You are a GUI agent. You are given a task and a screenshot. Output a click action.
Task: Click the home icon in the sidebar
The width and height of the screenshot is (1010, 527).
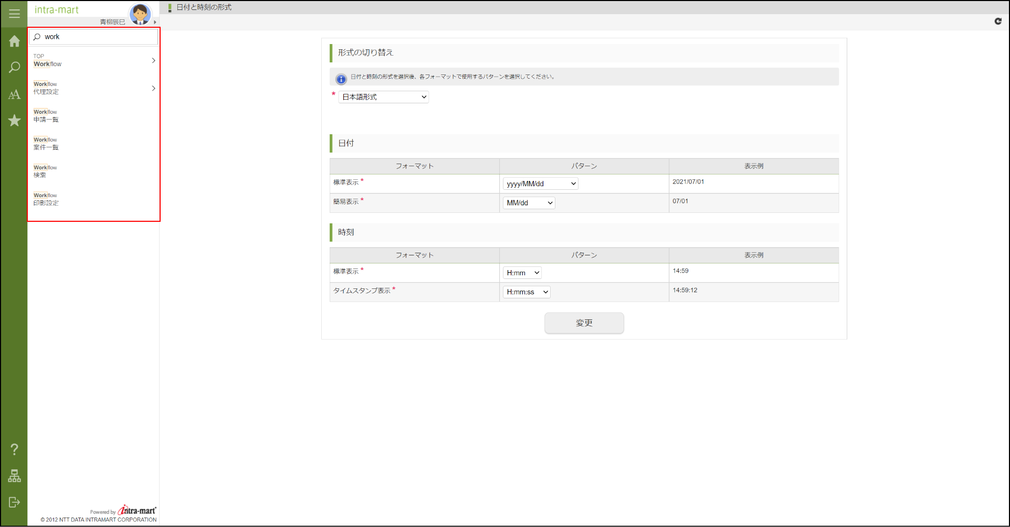click(14, 41)
